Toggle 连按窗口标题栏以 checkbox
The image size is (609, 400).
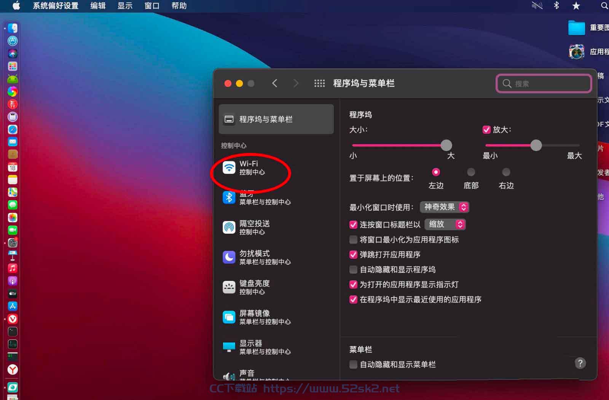point(353,225)
